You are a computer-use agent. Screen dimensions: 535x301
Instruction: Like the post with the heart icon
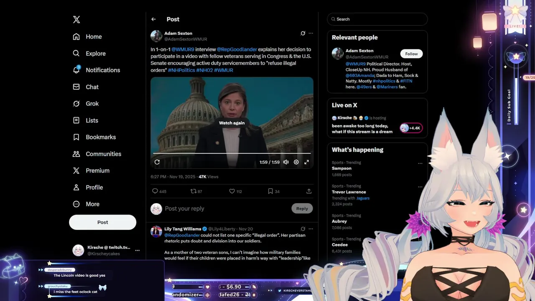[235, 191]
